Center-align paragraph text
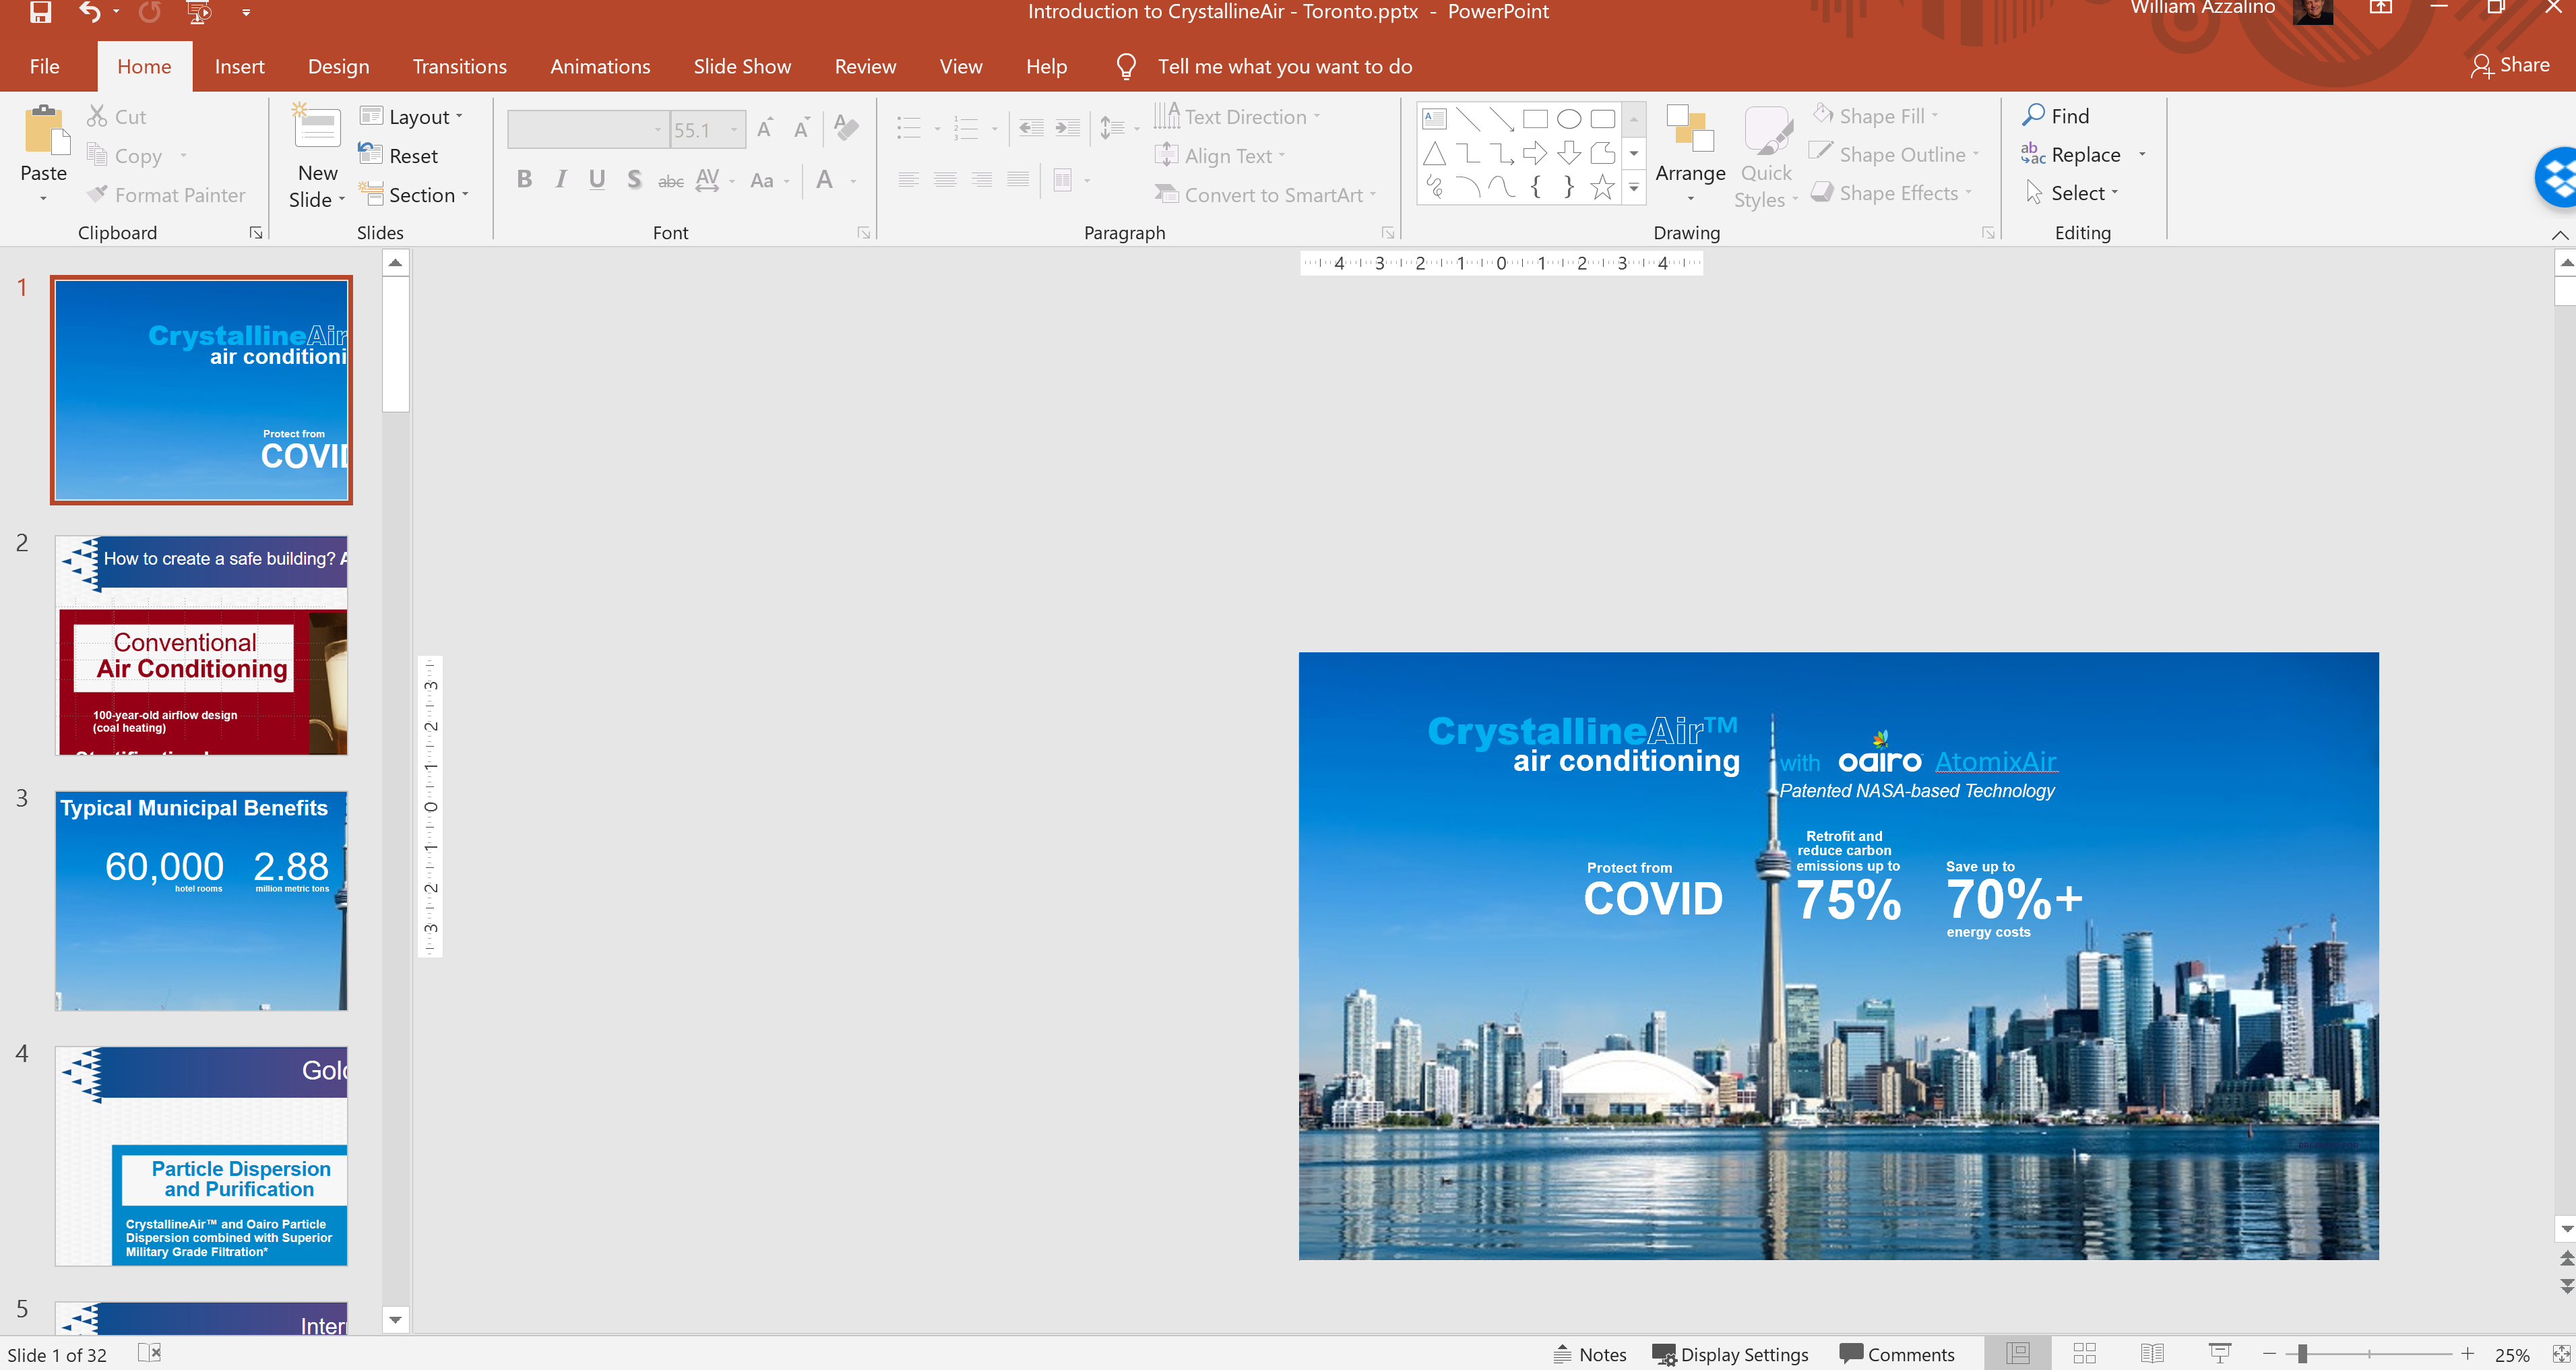The height and width of the screenshot is (1370, 2576). click(945, 180)
